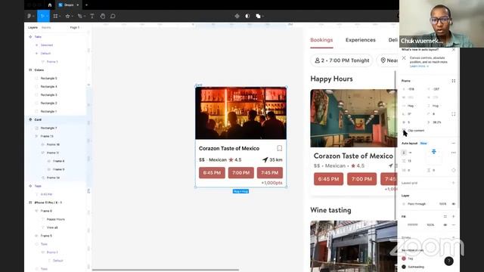
Task: Click the 7:45 PM button on selected card
Action: tap(270, 173)
